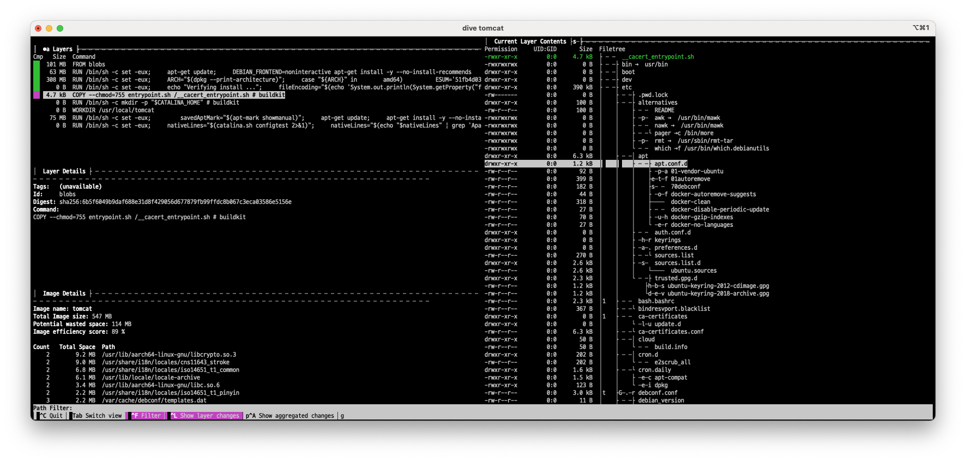Select the docker-no-languages file

coord(702,225)
